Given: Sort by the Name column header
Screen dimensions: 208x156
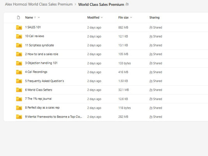Looking at the screenshot, I should click(29, 18).
